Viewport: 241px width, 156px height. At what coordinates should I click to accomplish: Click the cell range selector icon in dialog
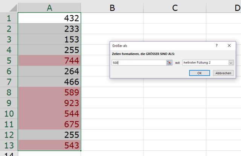pos(169,63)
